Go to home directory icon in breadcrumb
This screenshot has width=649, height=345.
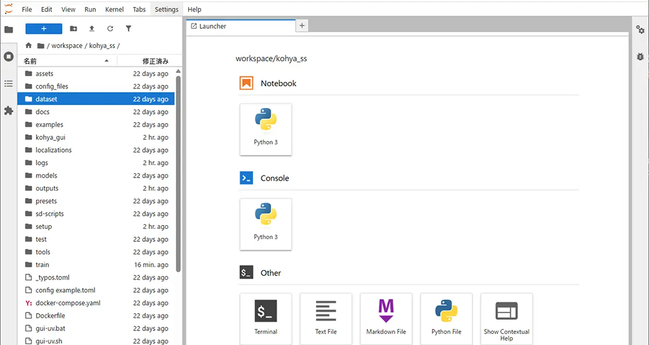29,46
